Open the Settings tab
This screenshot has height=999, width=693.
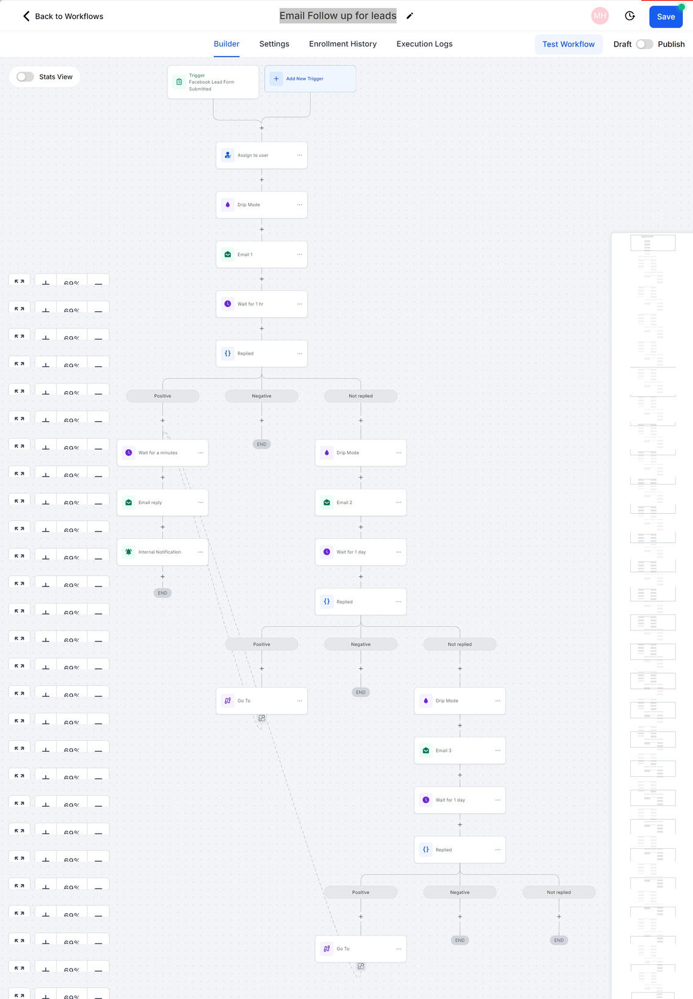coord(274,44)
